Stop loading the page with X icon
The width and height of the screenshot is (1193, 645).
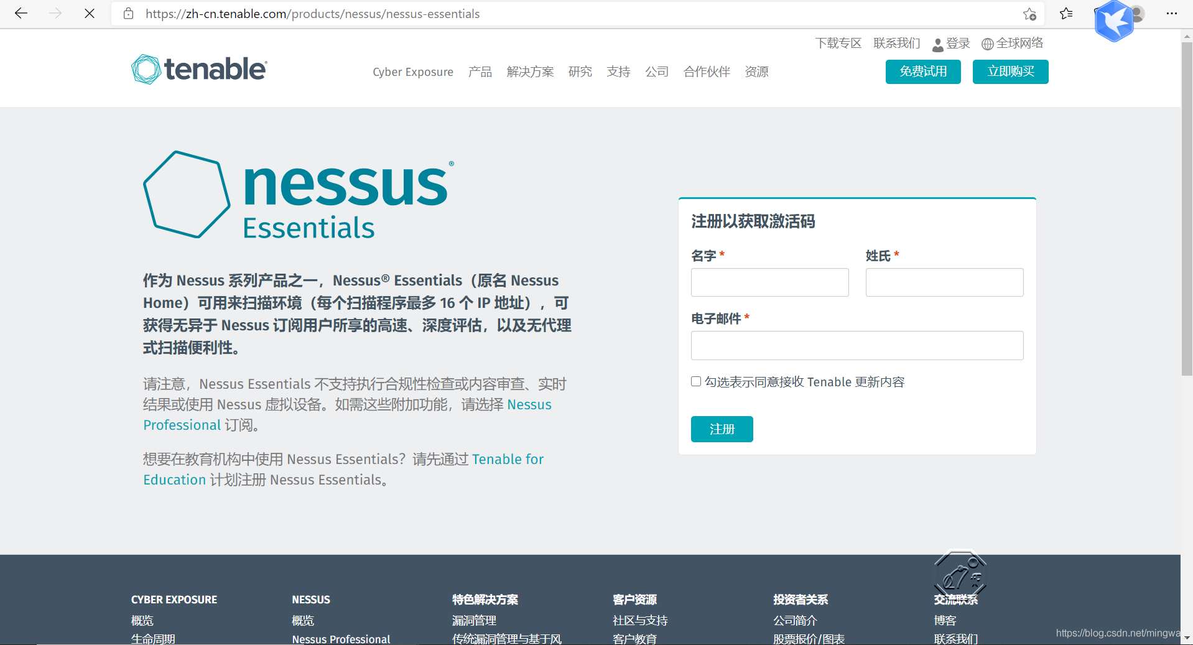pyautogui.click(x=90, y=13)
